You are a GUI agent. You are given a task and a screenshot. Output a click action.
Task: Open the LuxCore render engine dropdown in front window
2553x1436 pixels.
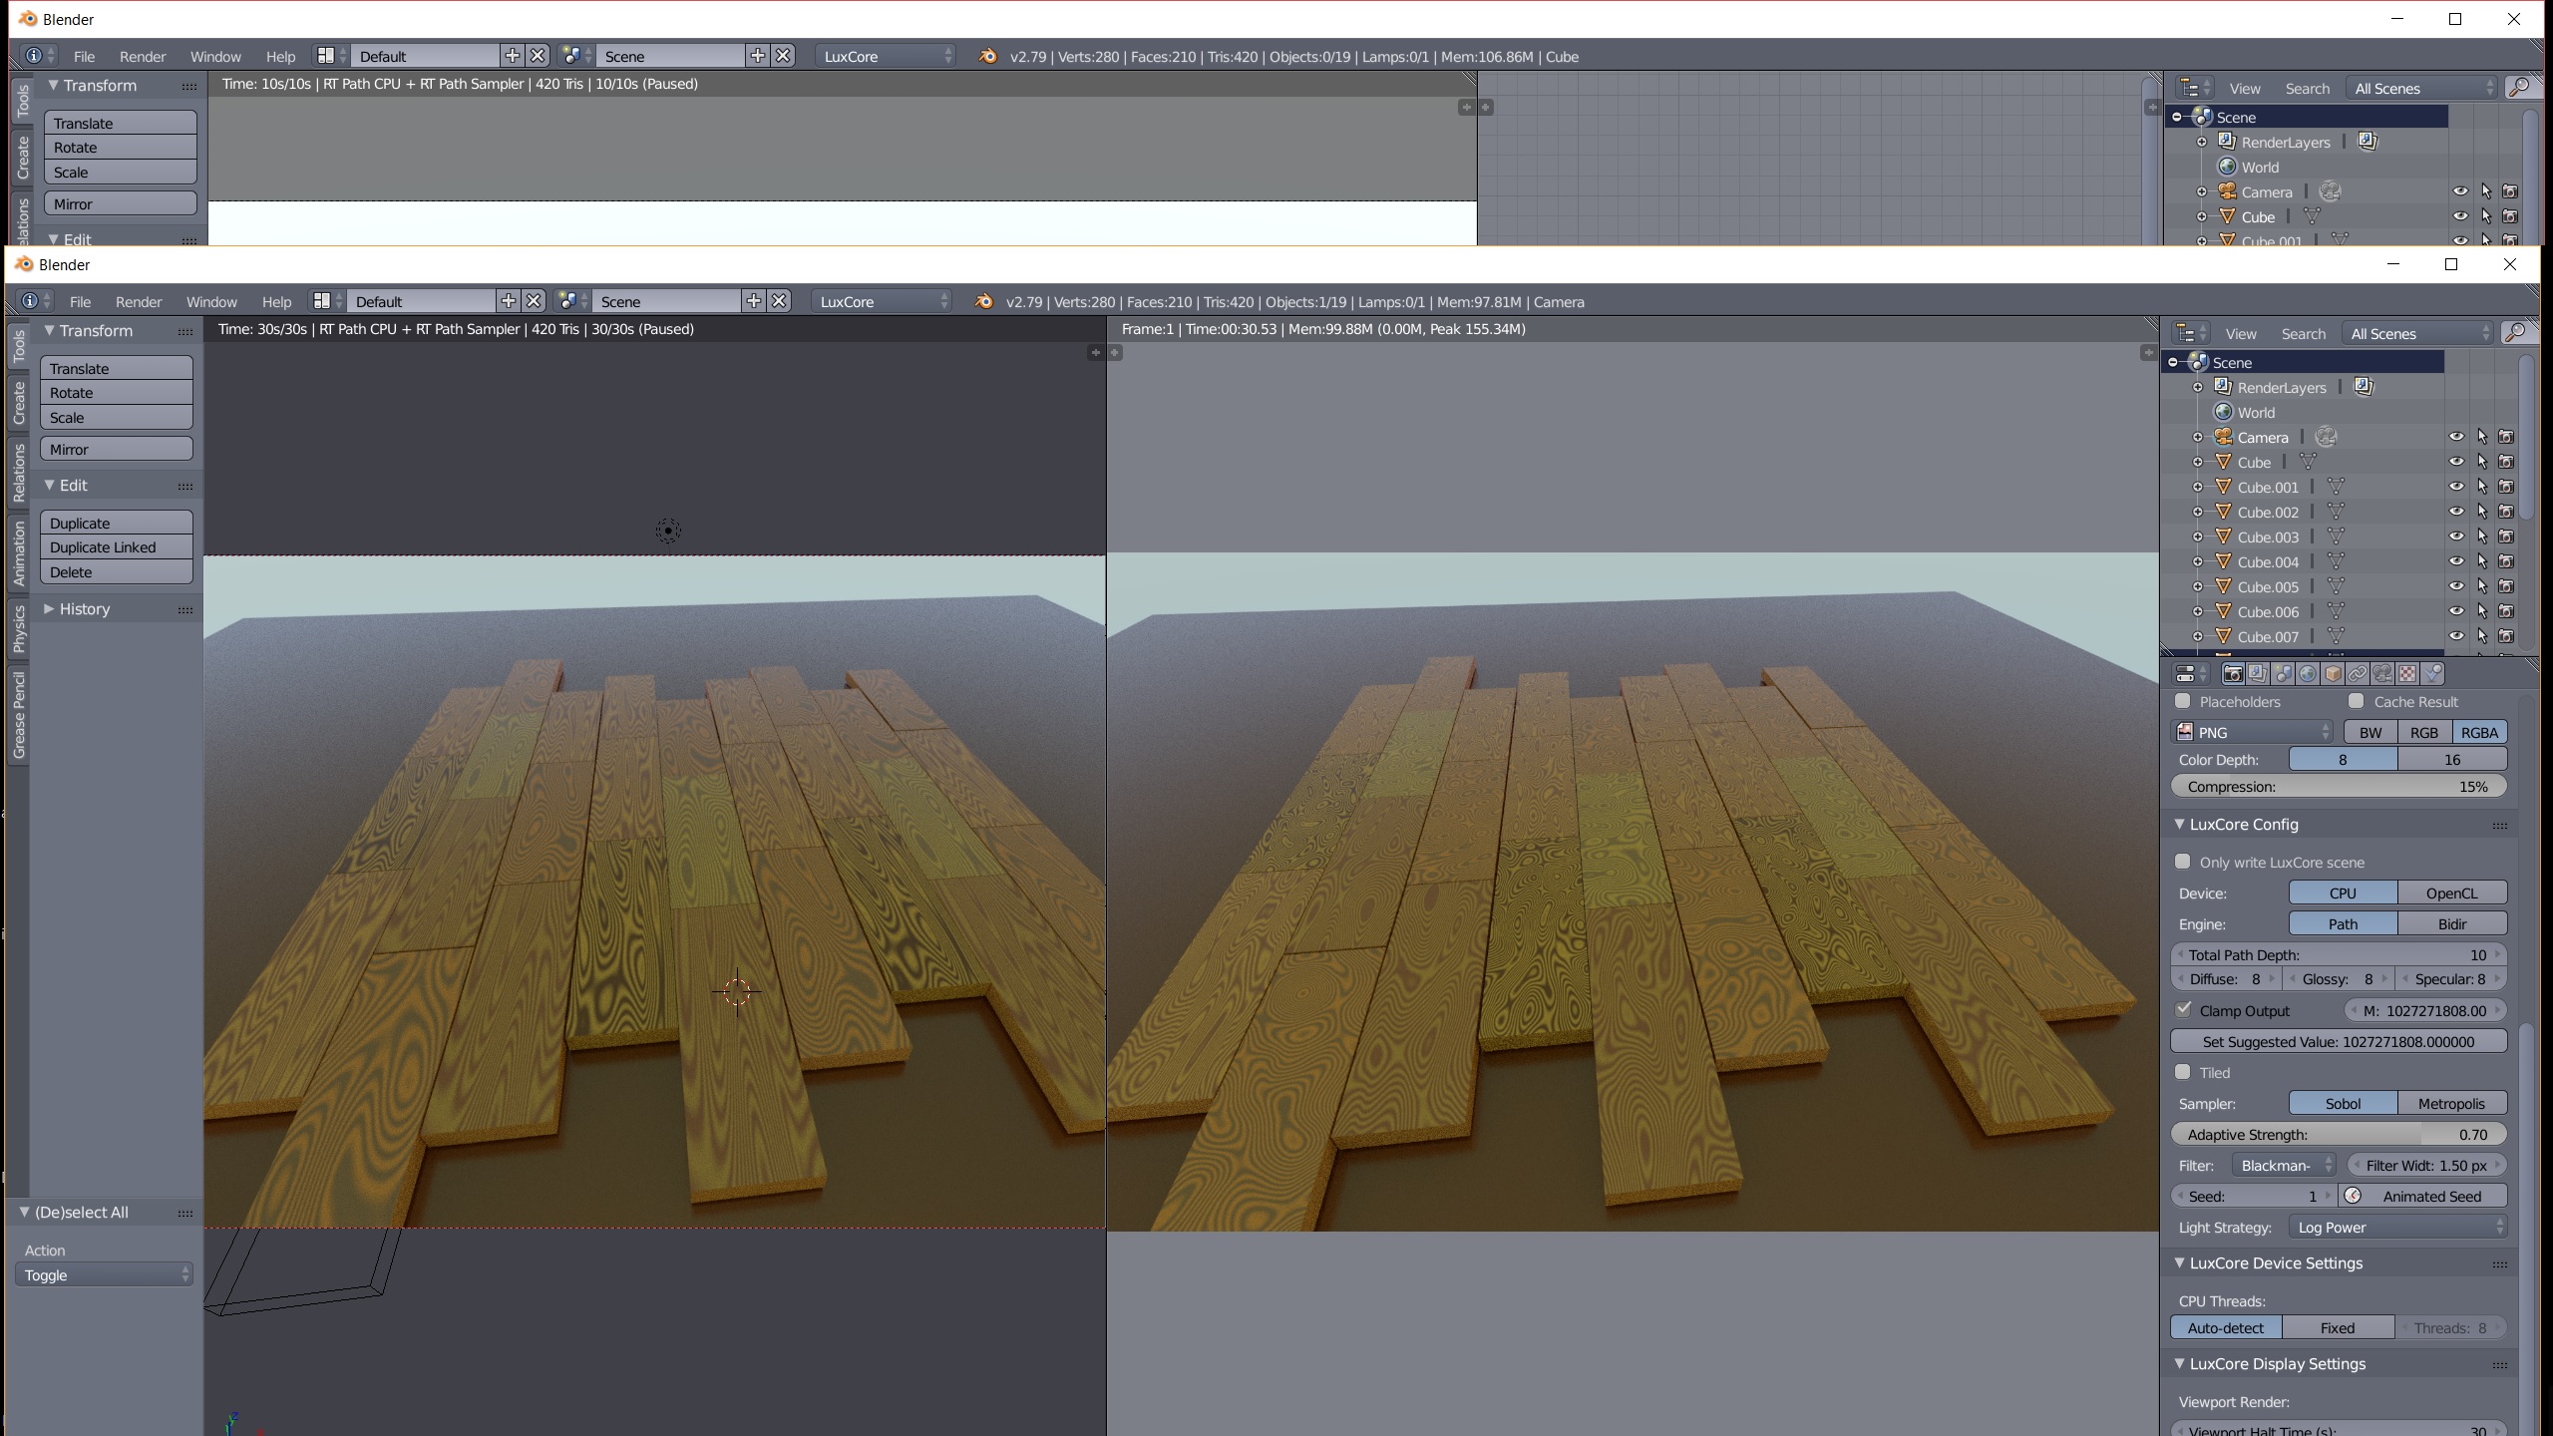click(x=882, y=301)
